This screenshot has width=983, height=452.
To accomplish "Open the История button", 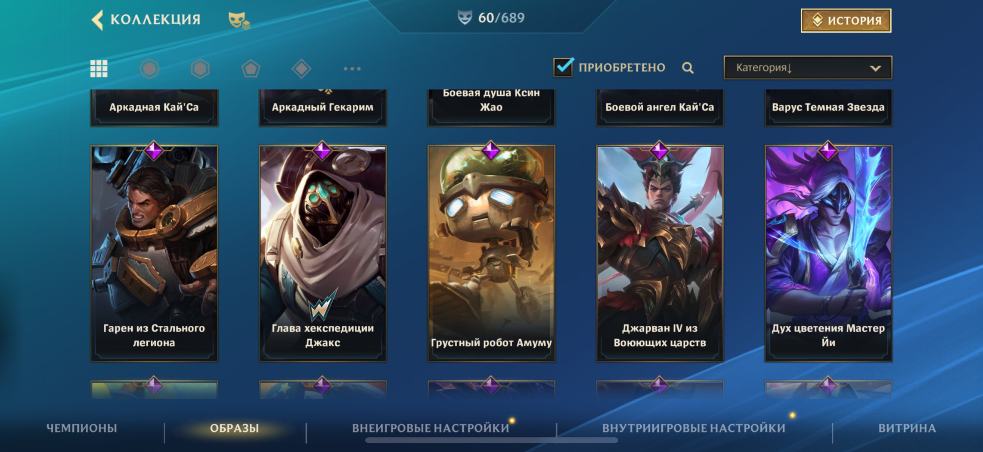I will click(846, 20).
